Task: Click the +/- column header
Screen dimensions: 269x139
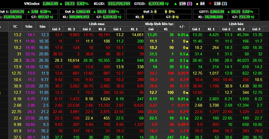Action: (182, 27)
